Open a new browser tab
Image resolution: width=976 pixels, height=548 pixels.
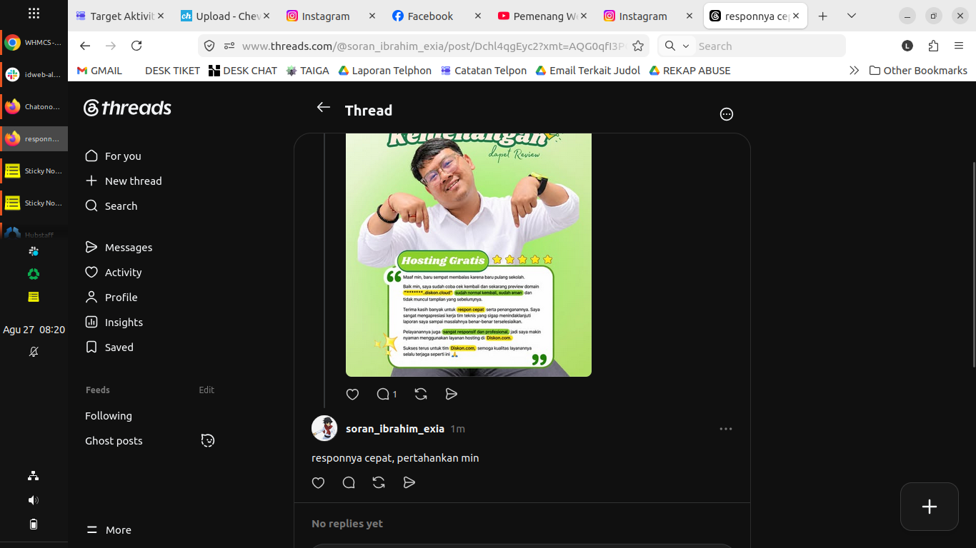coord(823,16)
